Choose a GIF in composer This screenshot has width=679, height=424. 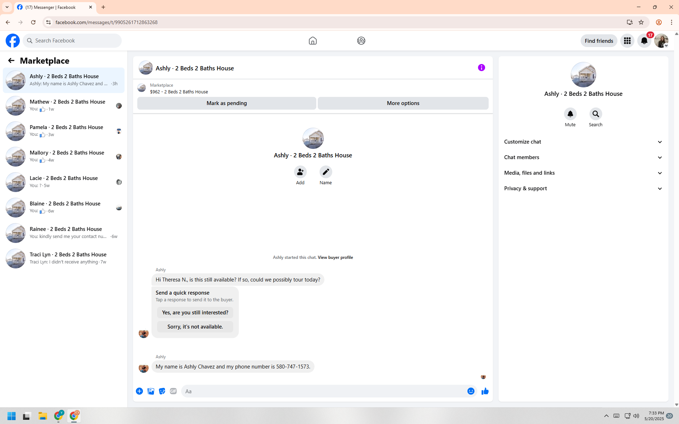click(173, 391)
